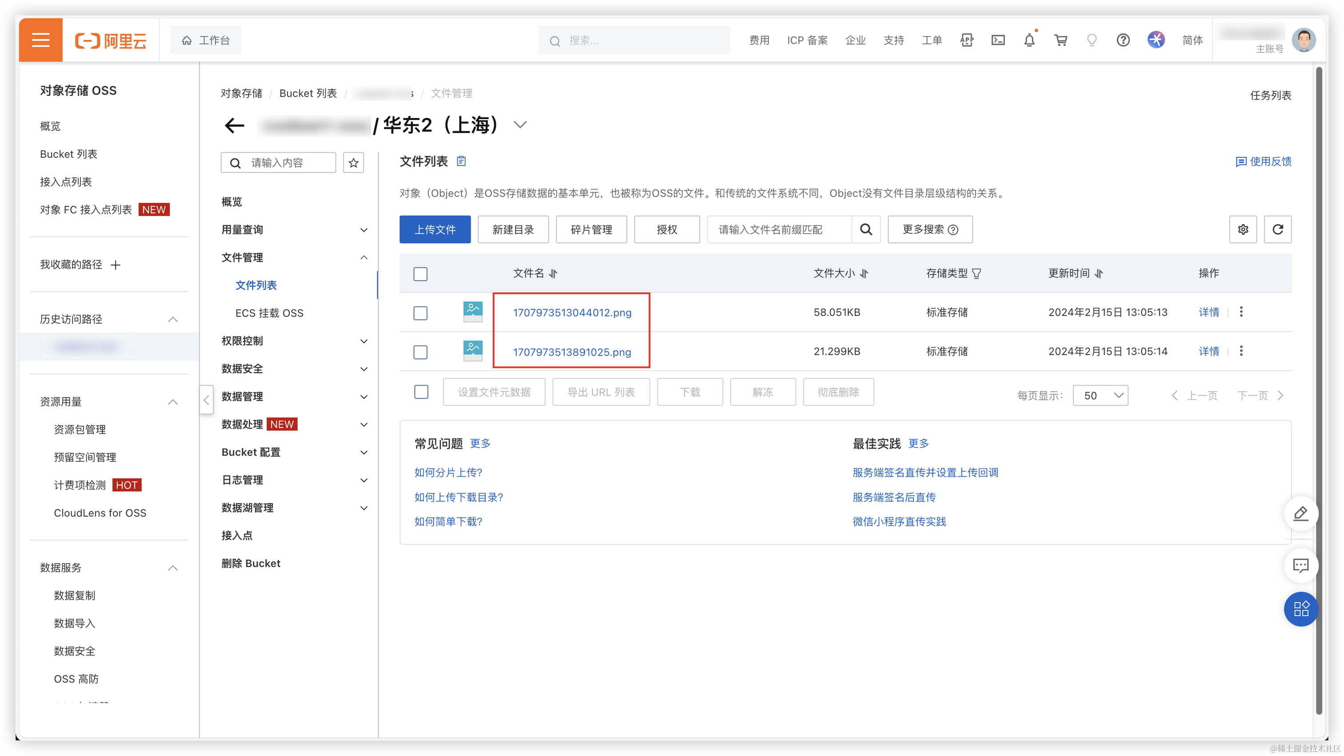Launch Cloud Shell terminal icon
Image resolution: width=1344 pixels, height=756 pixels.
click(998, 40)
